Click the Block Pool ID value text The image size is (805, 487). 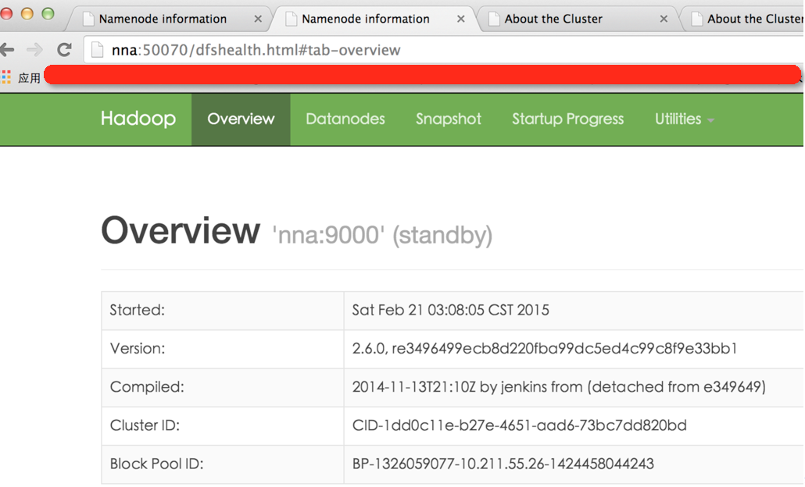coord(503,464)
